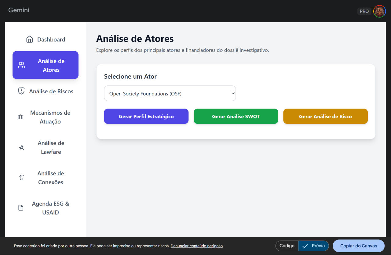Viewport: 391px width, 255px height.
Task: Open the Selecione um Ator dropdown
Action: click(170, 94)
